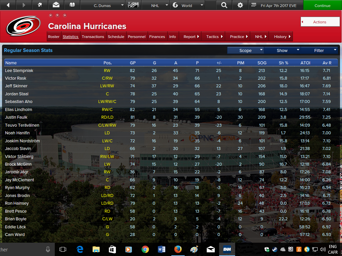Click the Windows Defender shield tray icon

[x=267, y=249]
